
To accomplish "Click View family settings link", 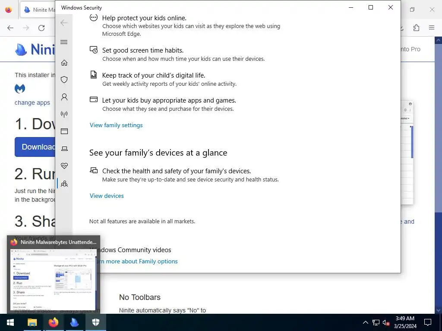I will click(116, 125).
